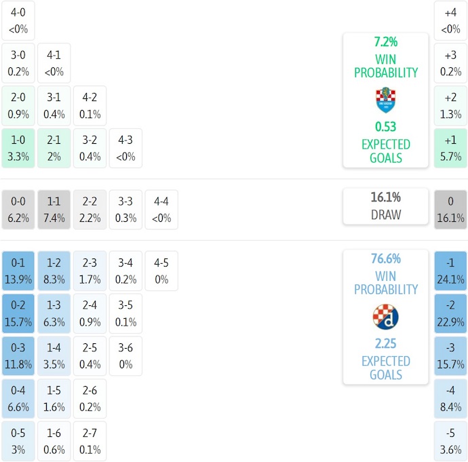
Task: Click the 4-0 scoreline cell
Action: pyautogui.click(x=18, y=20)
